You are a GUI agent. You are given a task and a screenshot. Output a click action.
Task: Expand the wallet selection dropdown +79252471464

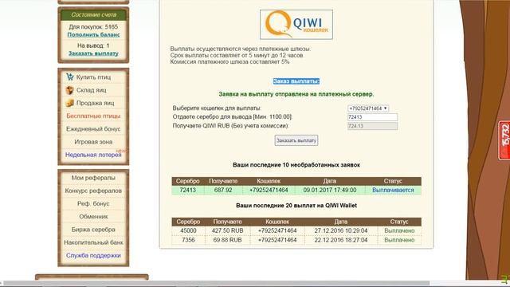tap(368, 108)
